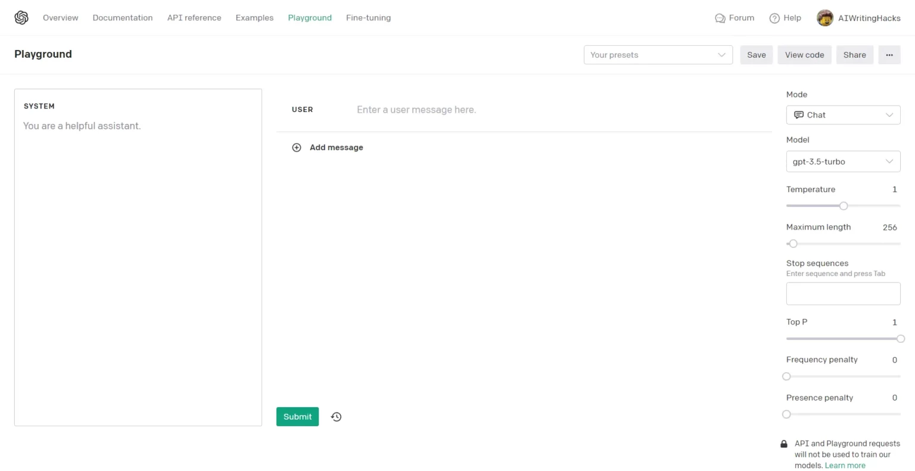The height and width of the screenshot is (471, 915).
Task: Click the Temperature value 1
Action: tap(894, 190)
